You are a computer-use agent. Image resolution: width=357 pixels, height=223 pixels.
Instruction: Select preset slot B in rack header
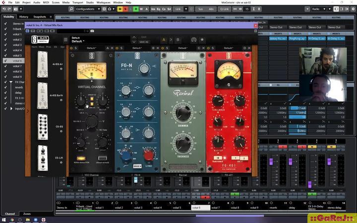tap(178, 40)
